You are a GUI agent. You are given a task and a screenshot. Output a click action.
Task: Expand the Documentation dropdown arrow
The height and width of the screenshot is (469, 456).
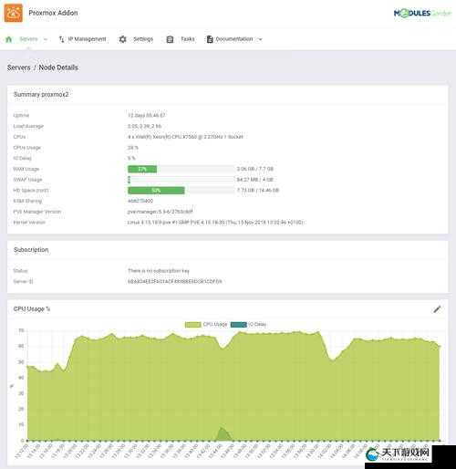click(x=260, y=39)
